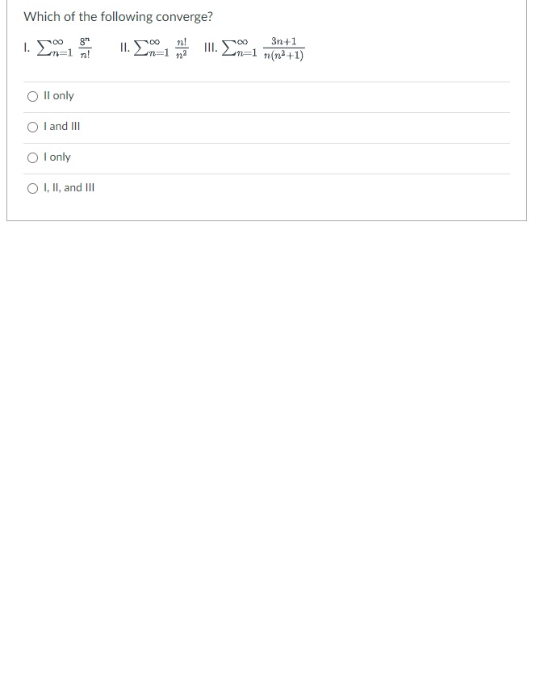Click the question text about convergence
This screenshot has width=548, height=695.
[117, 16]
